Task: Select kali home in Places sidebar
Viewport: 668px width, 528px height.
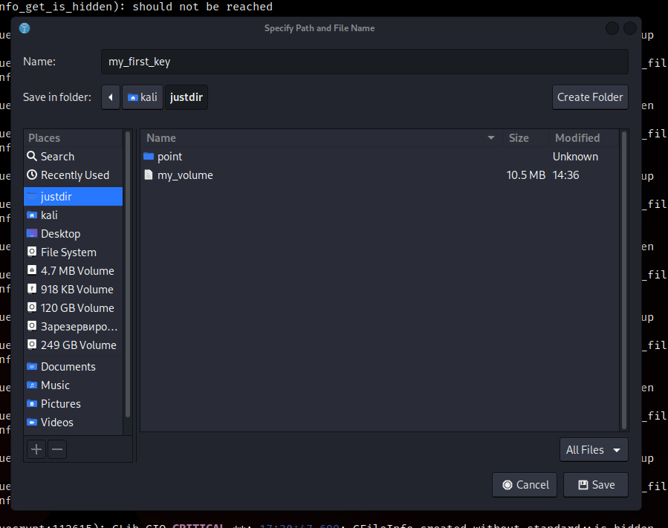Action: [73, 215]
